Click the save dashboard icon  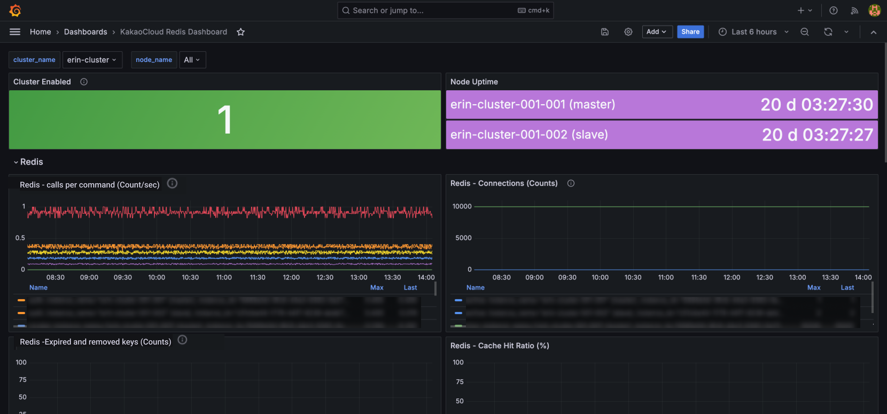605,32
